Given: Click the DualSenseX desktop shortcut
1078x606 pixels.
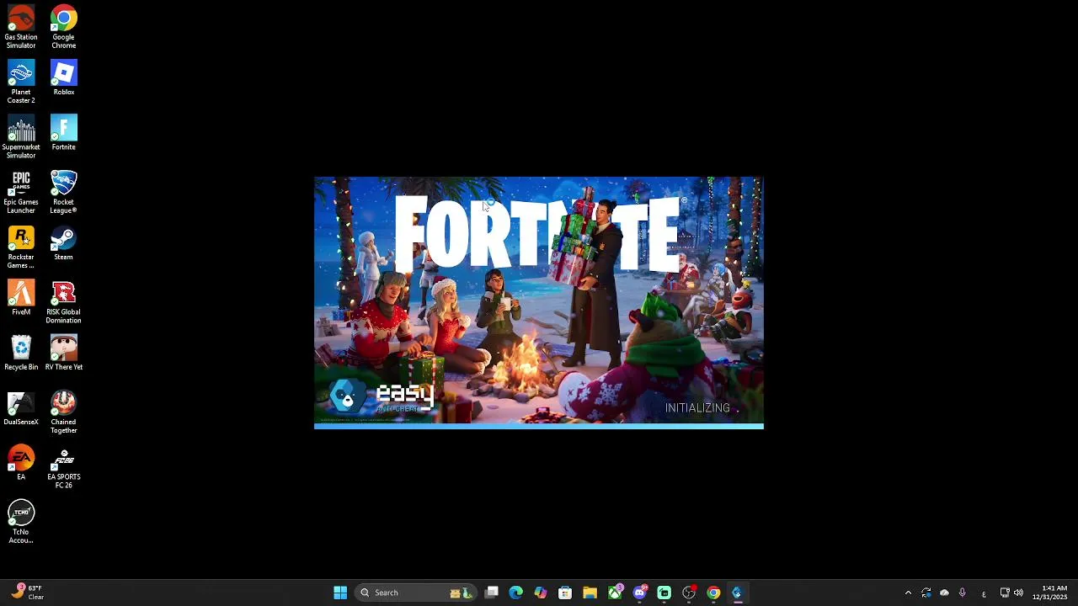Looking at the screenshot, I should (x=21, y=407).
